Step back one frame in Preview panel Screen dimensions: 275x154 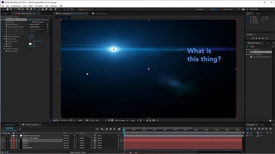[256, 38]
